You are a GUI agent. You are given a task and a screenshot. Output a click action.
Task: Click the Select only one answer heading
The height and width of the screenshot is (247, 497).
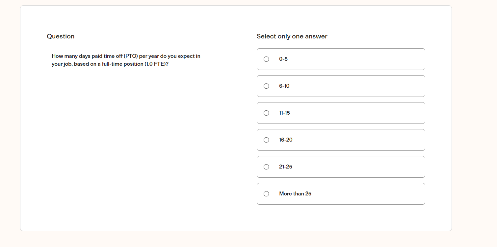point(292,36)
